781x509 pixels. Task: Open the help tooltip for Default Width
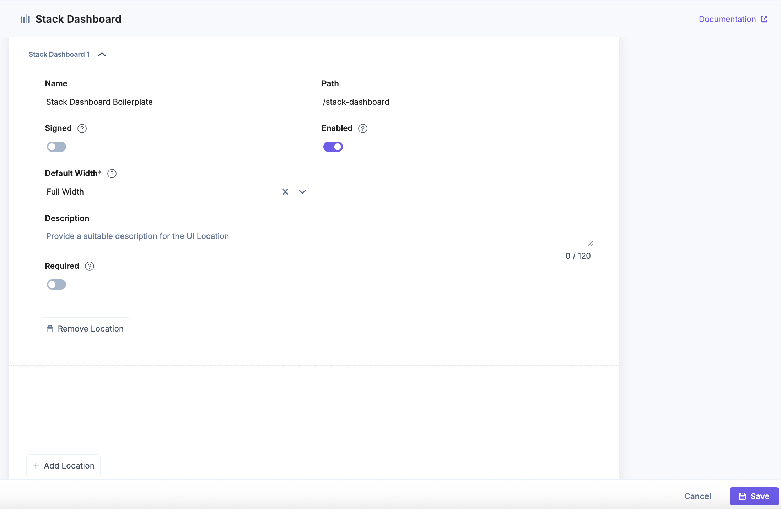(112, 174)
